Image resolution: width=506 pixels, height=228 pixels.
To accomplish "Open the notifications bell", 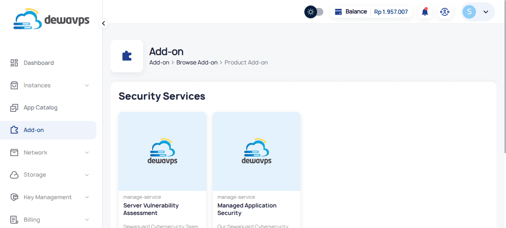I will click(x=425, y=12).
